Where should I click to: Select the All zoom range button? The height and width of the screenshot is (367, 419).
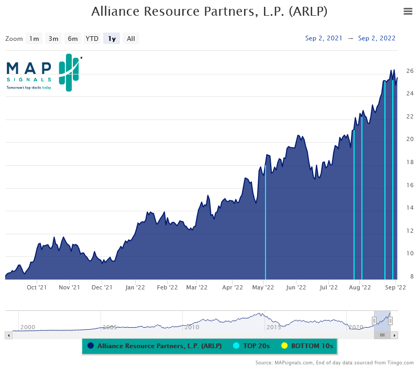(130, 38)
